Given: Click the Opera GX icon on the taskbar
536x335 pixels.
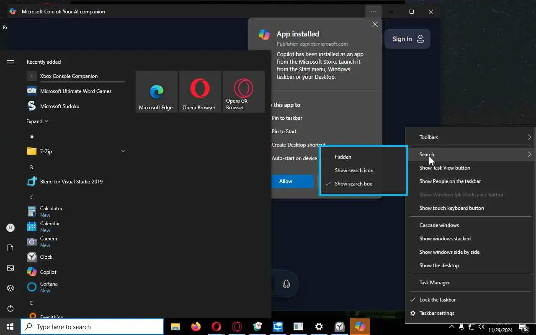Looking at the screenshot, I should pyautogui.click(x=237, y=327).
